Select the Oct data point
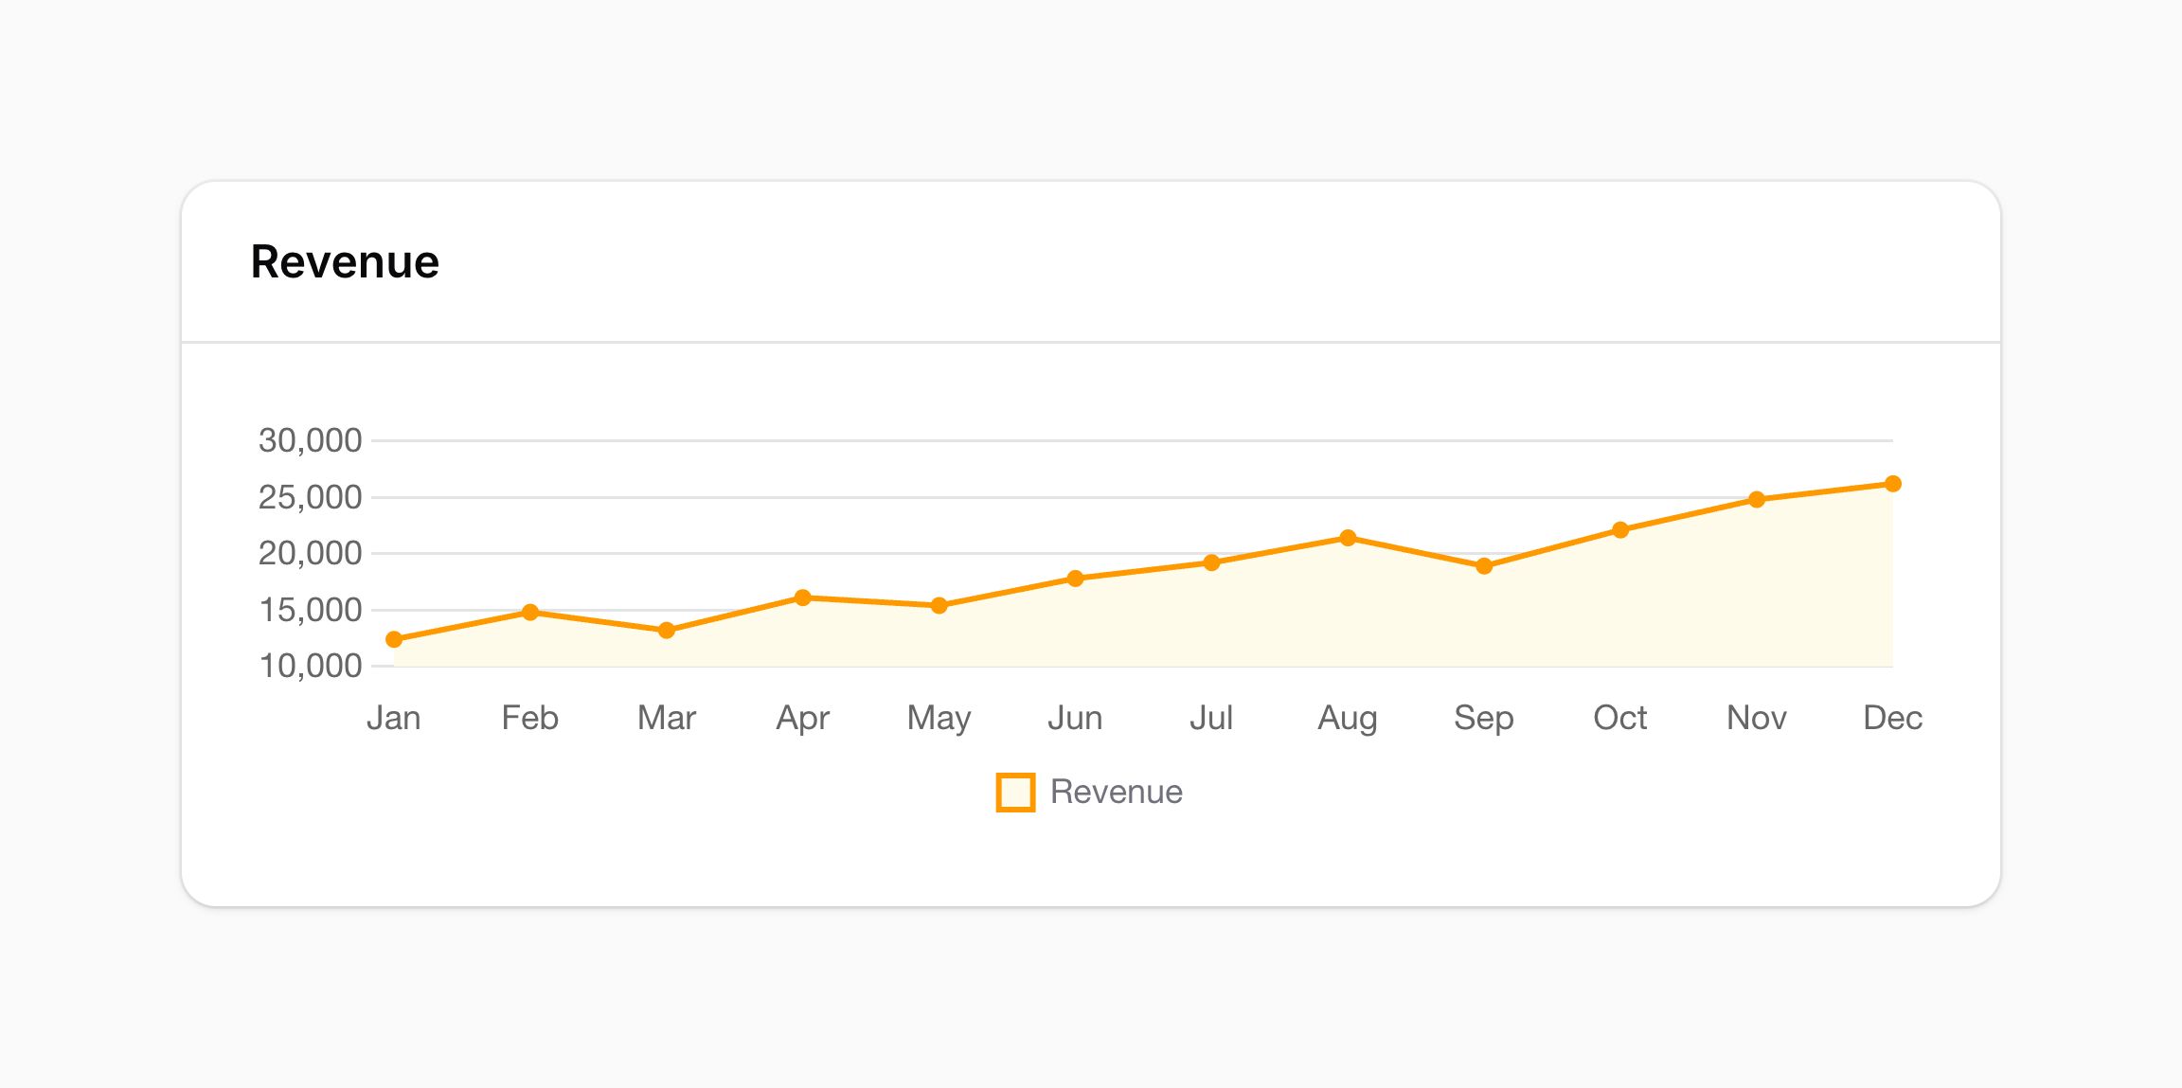 (x=1620, y=530)
